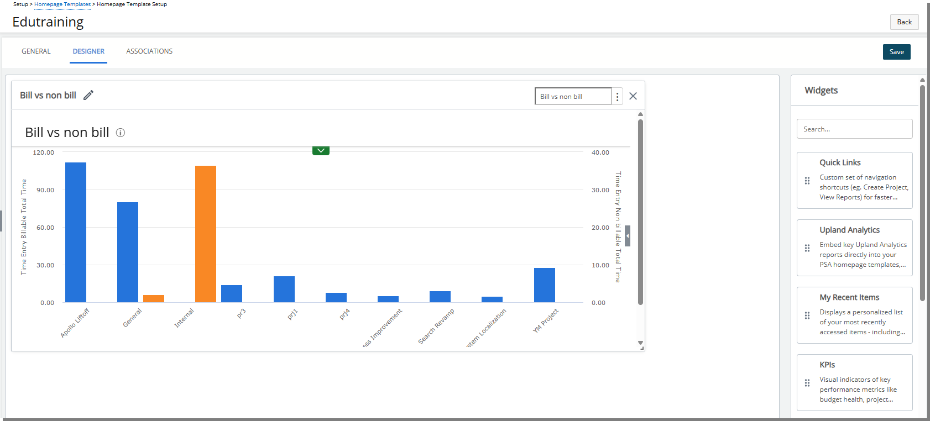Image resolution: width=930 pixels, height=421 pixels.
Task: Click the General small orange bar
Action: 154,299
